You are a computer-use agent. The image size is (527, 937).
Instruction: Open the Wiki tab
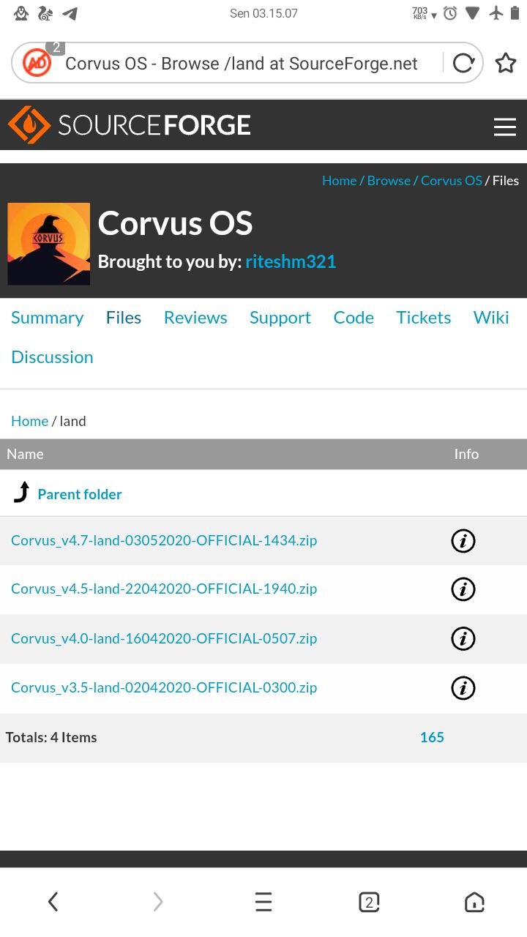click(x=491, y=318)
